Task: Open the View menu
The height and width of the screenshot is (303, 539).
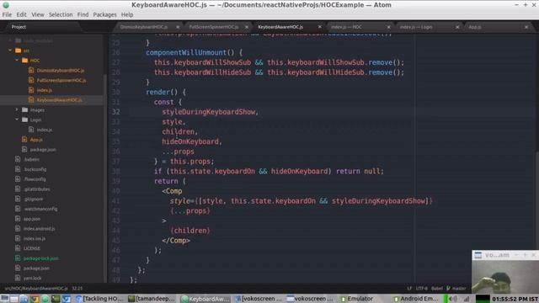Action: pos(38,14)
